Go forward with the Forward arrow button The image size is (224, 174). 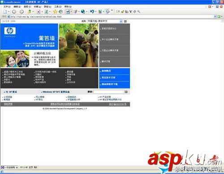(22, 12)
